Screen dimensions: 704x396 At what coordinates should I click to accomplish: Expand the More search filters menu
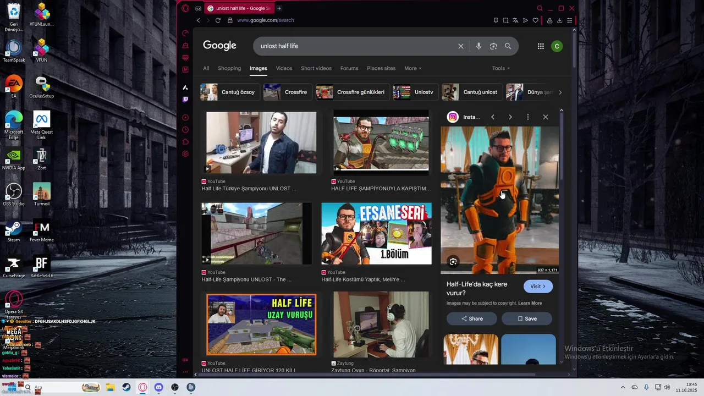click(x=413, y=68)
